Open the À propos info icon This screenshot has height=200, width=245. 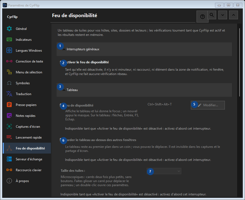coord(9,181)
